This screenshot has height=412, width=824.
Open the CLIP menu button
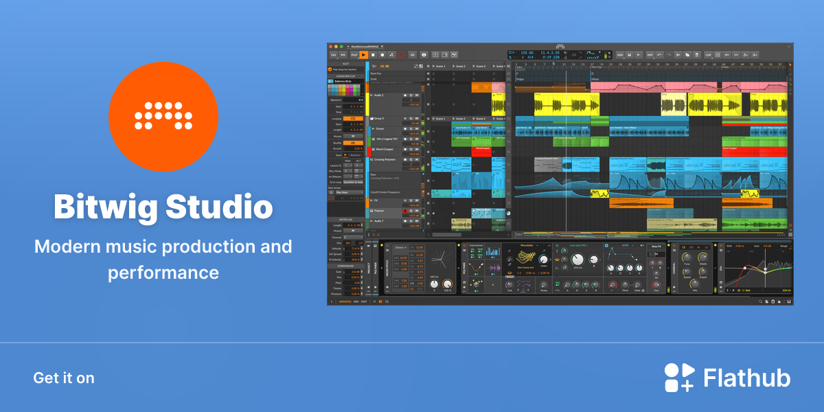[x=708, y=55]
